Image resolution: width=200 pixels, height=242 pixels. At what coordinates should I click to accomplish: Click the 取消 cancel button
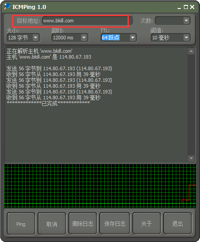[x=52, y=224]
